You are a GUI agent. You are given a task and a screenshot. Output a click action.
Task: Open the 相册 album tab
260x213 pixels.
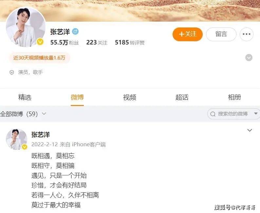pos(234,97)
